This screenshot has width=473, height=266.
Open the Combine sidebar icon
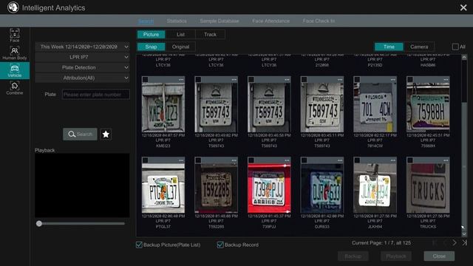click(x=15, y=88)
